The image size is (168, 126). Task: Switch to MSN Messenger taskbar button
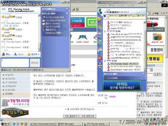click(69, 124)
